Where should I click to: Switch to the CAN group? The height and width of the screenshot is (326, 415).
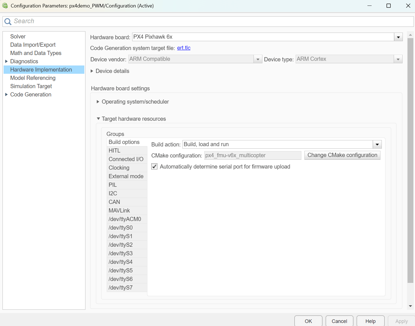click(114, 202)
